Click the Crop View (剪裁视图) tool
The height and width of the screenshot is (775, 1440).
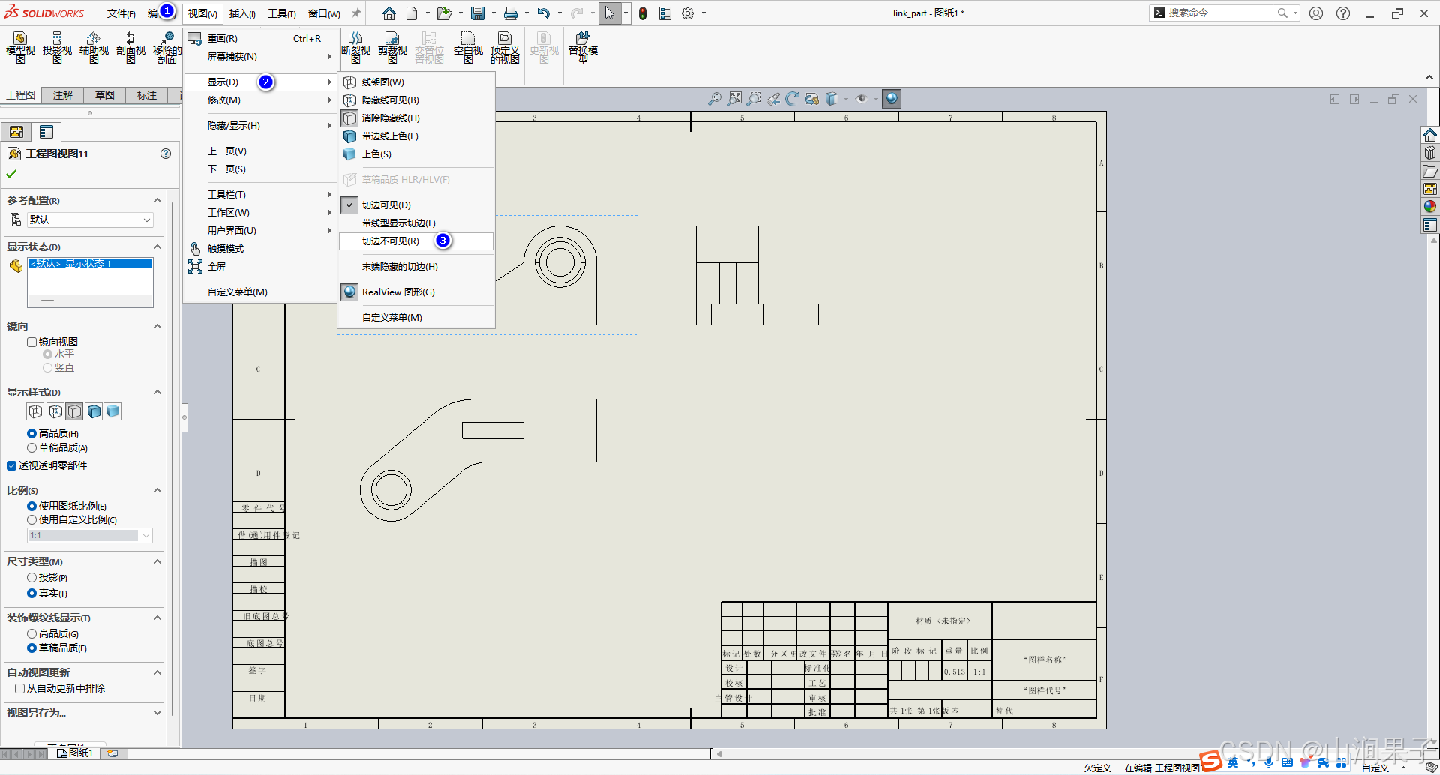click(392, 48)
